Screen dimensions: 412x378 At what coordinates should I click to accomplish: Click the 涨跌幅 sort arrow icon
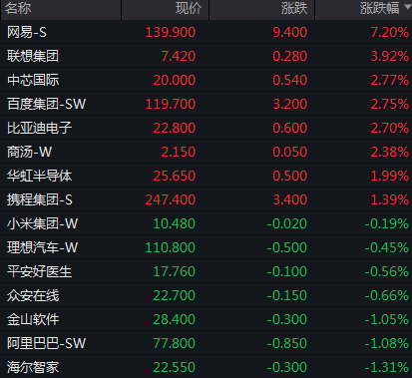click(408, 7)
